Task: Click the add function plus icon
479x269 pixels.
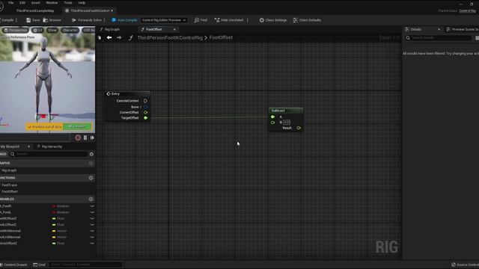Action: 91,178
